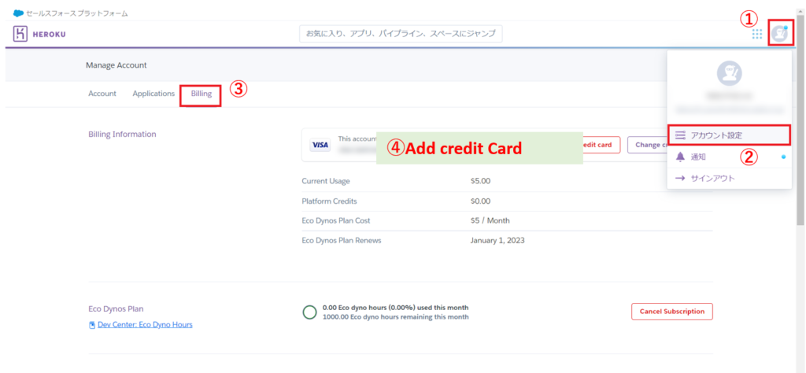Switch to the Applications tab
The height and width of the screenshot is (373, 806).
click(x=153, y=94)
